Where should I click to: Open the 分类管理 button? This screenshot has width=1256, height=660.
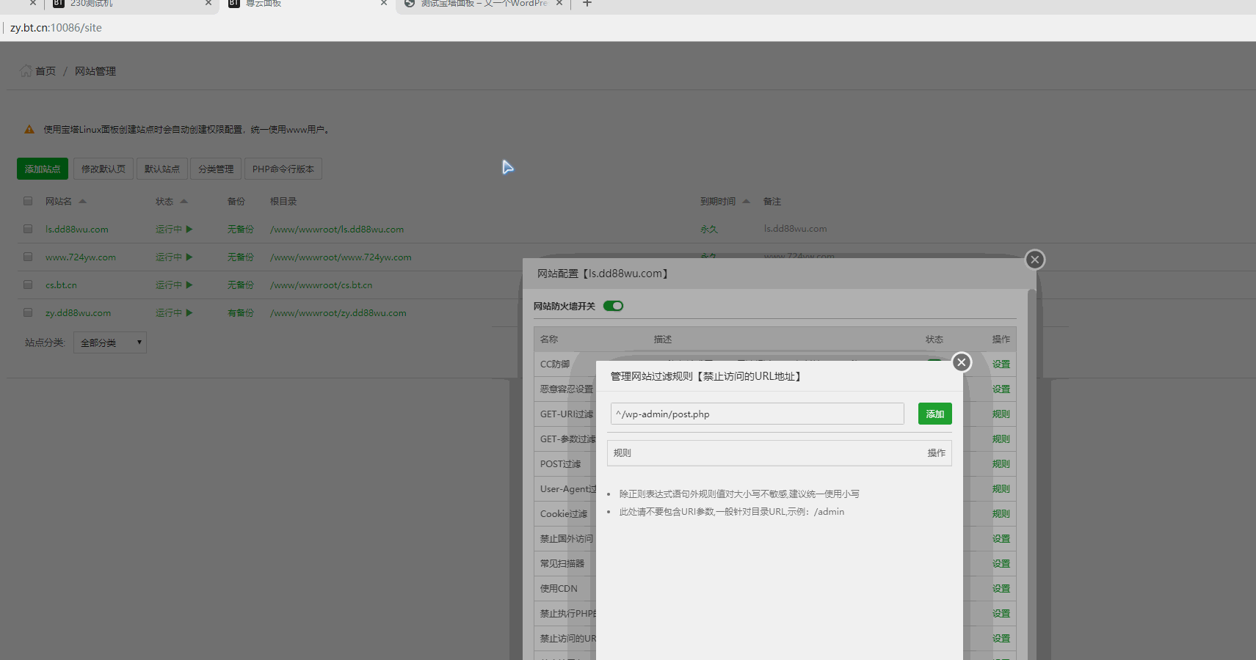point(216,169)
